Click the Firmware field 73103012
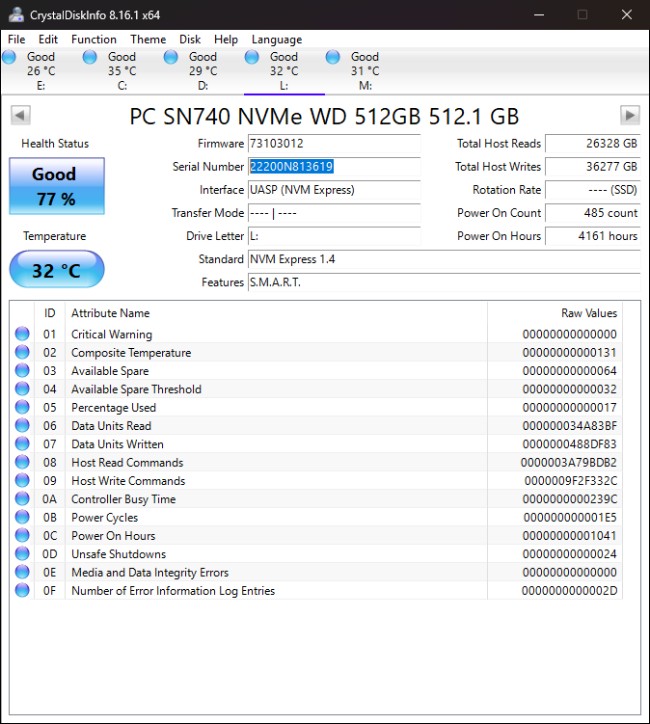Viewport: 650px width, 724px height. point(334,144)
